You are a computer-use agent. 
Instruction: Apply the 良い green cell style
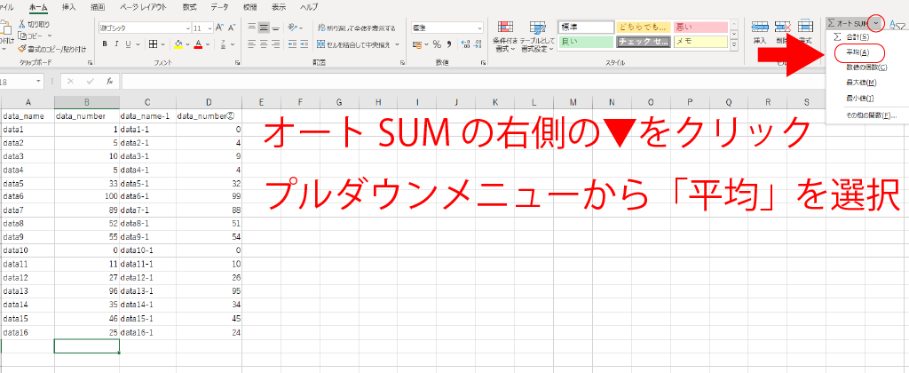(584, 41)
